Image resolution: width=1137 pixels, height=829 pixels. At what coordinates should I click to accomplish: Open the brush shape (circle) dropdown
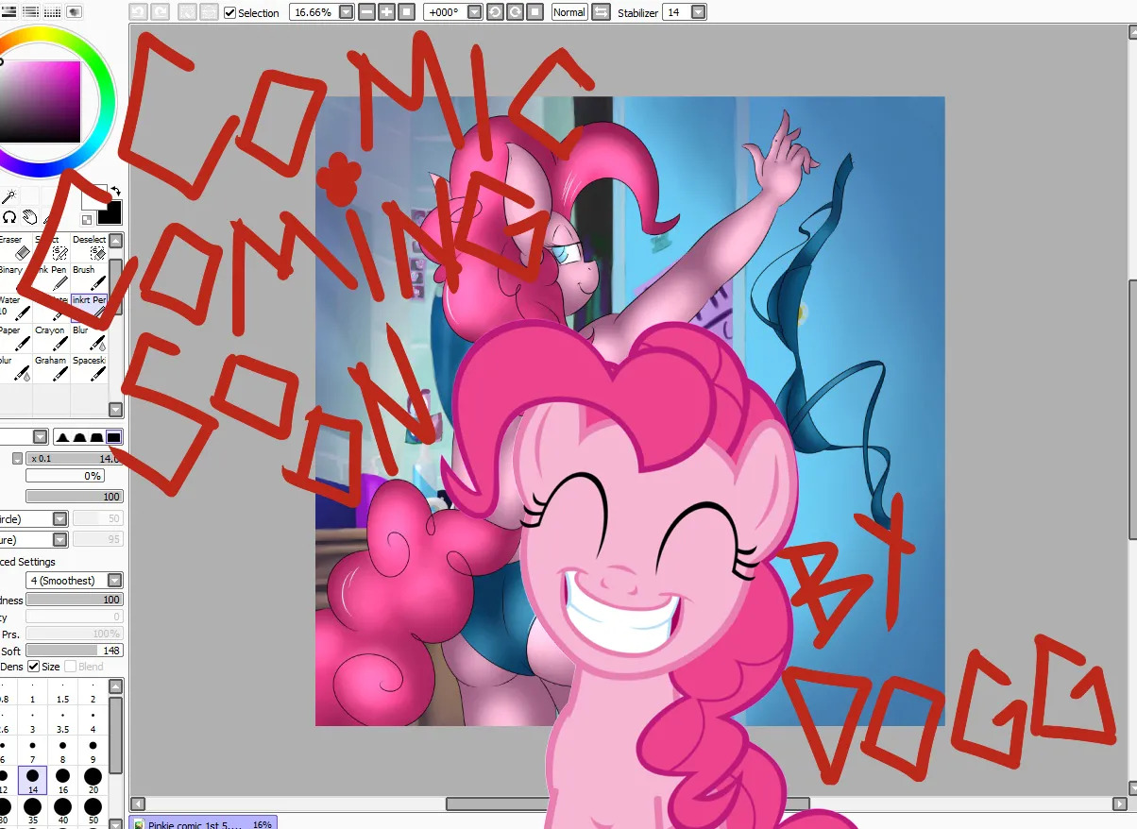[59, 519]
